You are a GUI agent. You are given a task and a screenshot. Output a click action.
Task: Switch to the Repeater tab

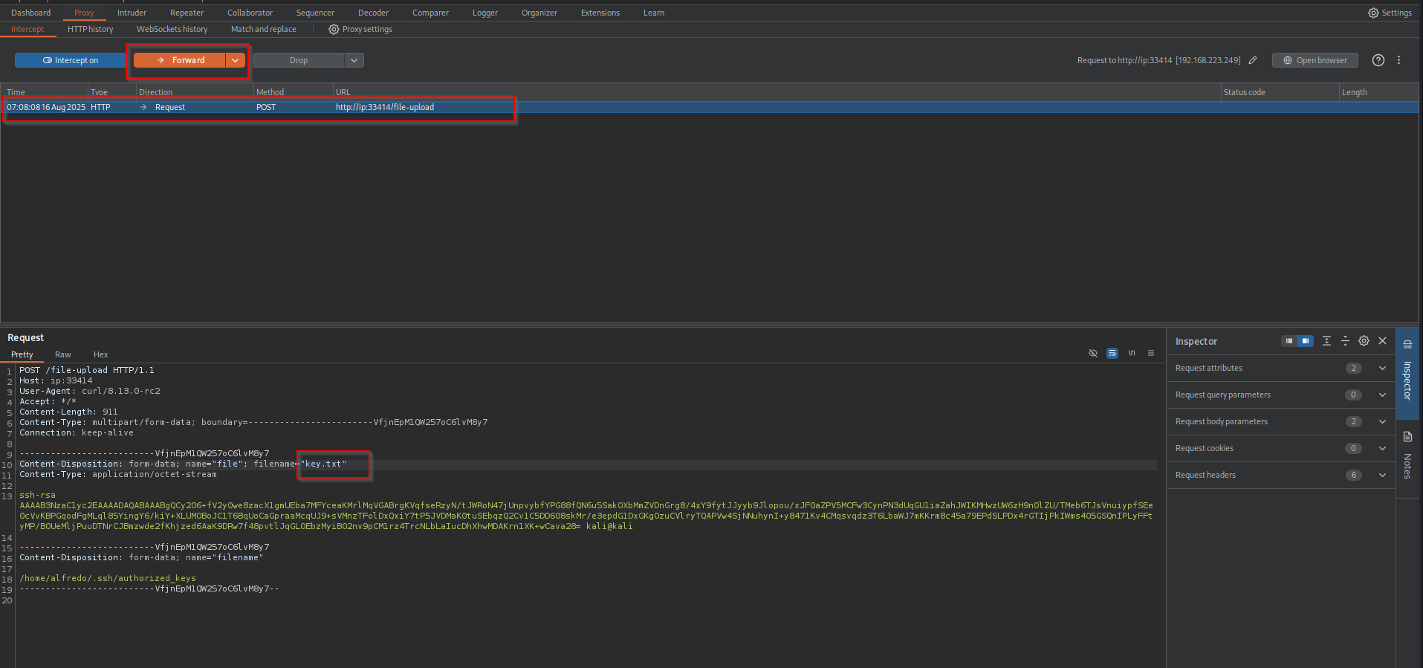click(x=187, y=13)
